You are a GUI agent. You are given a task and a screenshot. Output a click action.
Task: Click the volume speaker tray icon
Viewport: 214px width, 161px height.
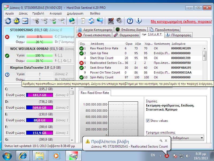188,156
